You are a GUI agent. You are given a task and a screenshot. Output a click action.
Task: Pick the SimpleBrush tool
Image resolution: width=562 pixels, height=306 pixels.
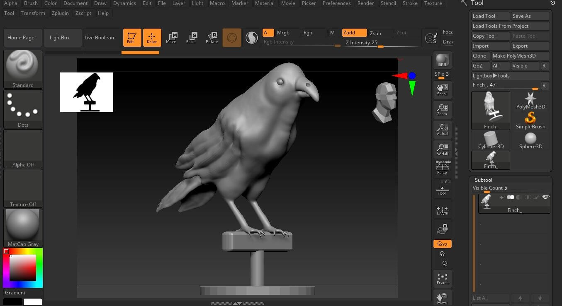tap(530, 120)
